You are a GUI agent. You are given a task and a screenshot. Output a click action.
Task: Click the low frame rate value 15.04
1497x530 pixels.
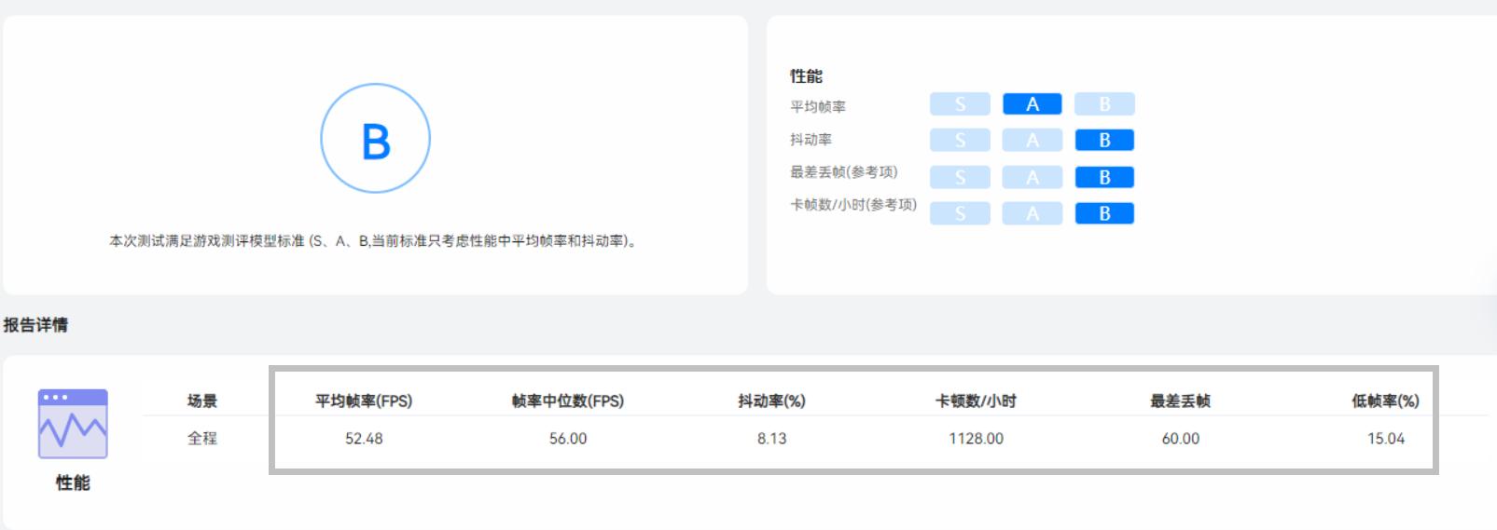tap(1385, 439)
